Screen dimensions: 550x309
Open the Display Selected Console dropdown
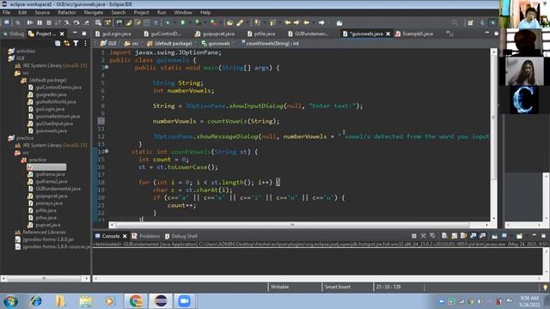coord(512,236)
